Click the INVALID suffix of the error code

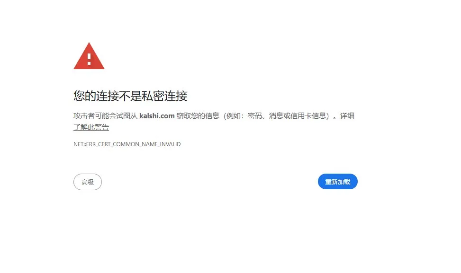tap(171, 144)
